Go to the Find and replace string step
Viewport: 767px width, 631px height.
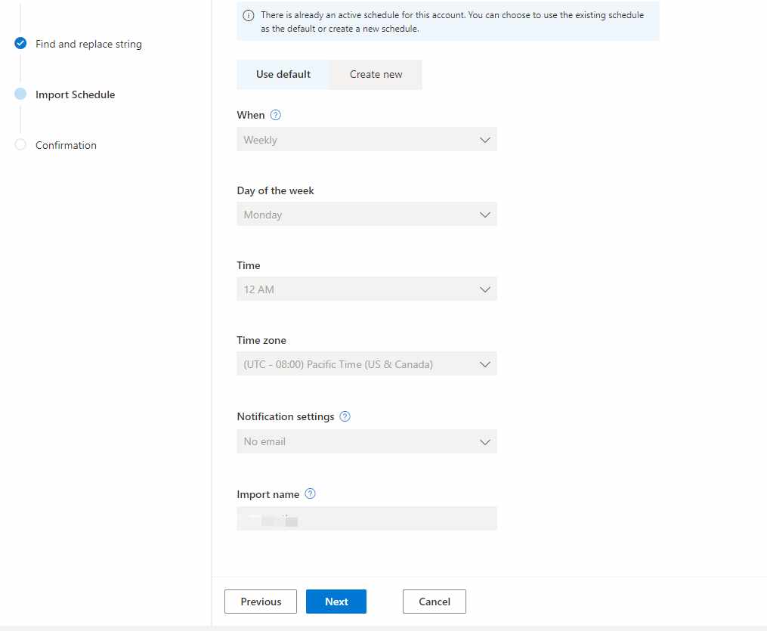point(88,44)
